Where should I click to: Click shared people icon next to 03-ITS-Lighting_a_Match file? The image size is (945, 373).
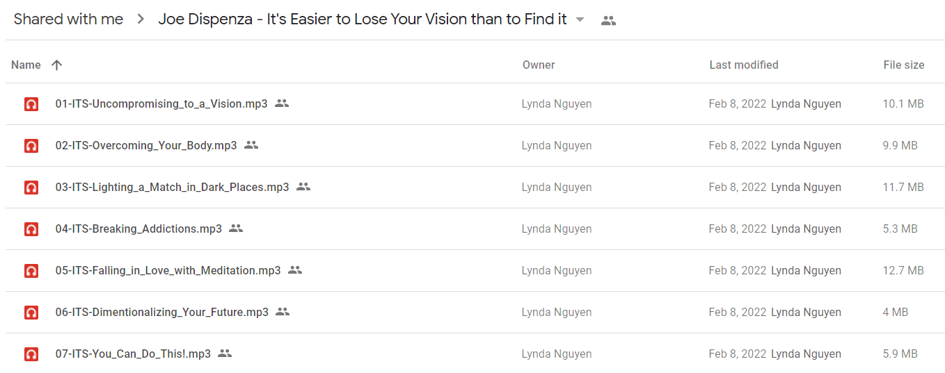tap(303, 187)
